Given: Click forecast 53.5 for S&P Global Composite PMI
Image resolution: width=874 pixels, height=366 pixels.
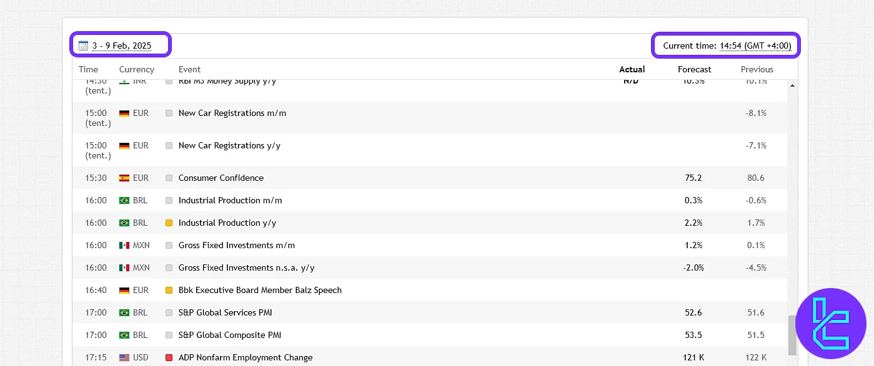Looking at the screenshot, I should pos(693,335).
